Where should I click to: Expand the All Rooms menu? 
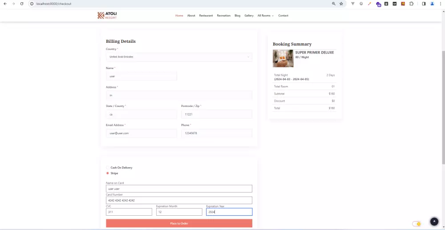265,16
